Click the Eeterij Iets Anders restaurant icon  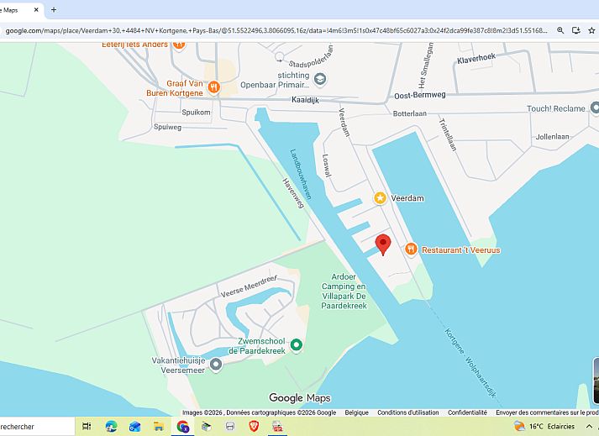click(179, 44)
